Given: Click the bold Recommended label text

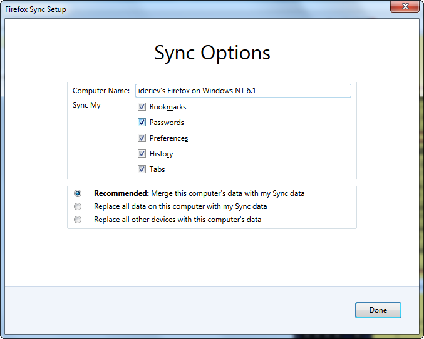Looking at the screenshot, I should (x=121, y=193).
